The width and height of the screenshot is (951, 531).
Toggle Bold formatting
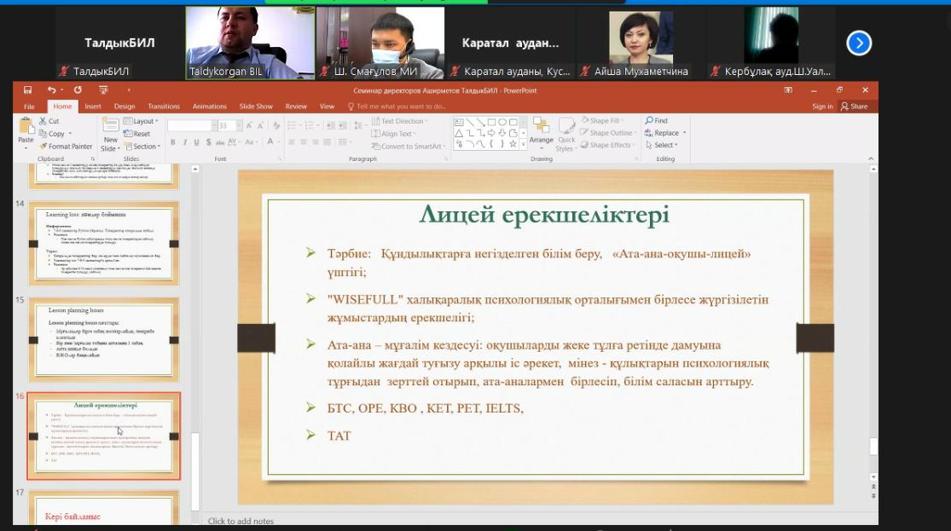click(173, 142)
